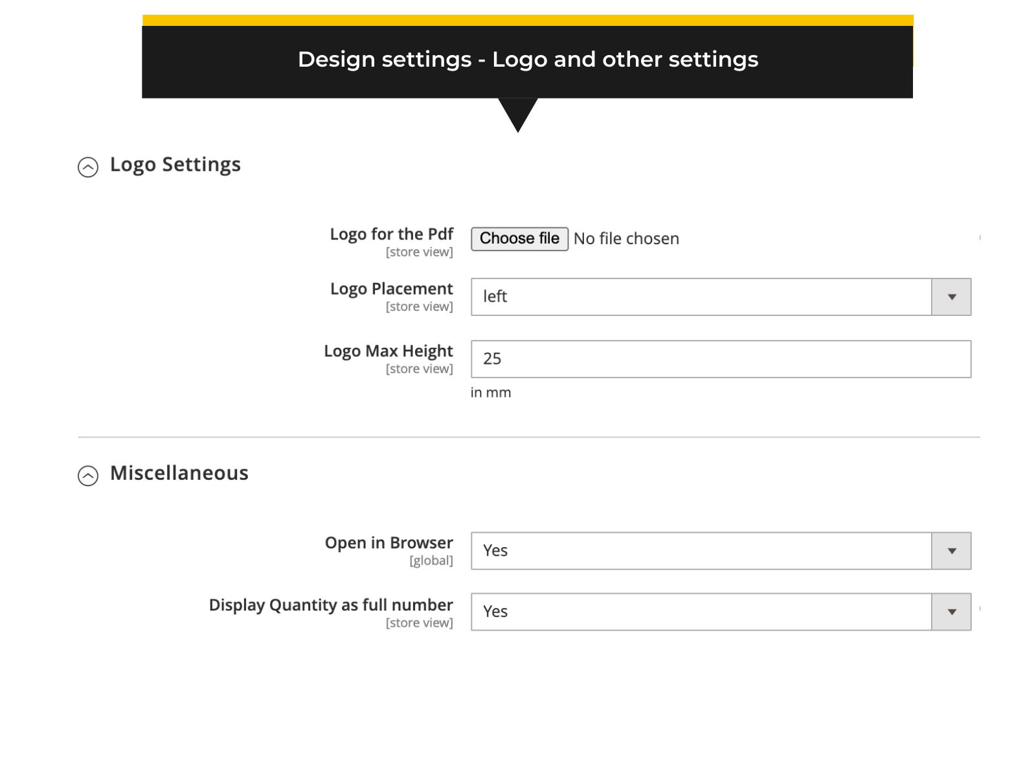Click the No file chosen text
This screenshot has height=777, width=1036.
tap(625, 238)
